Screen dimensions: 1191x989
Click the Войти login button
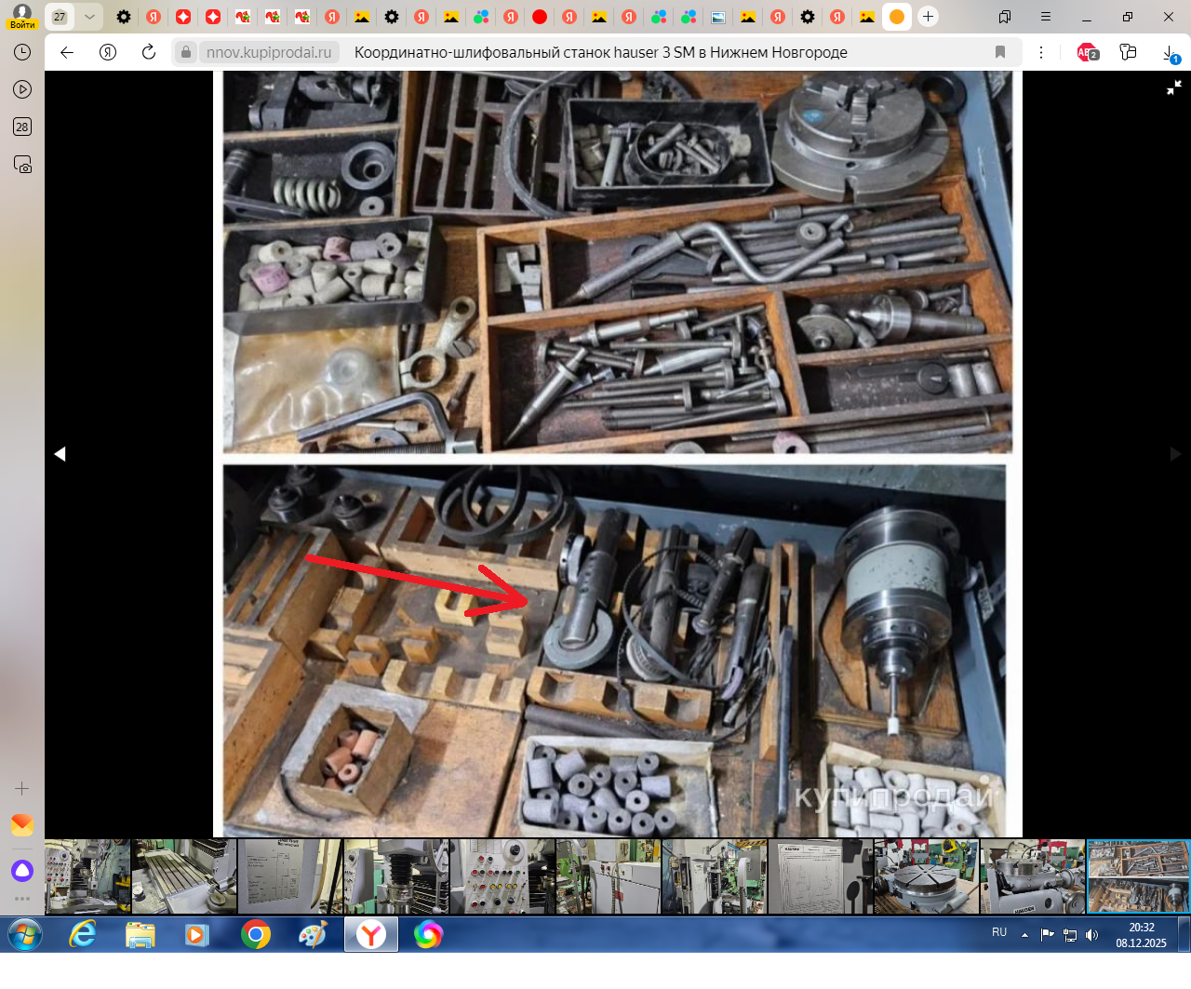22,17
